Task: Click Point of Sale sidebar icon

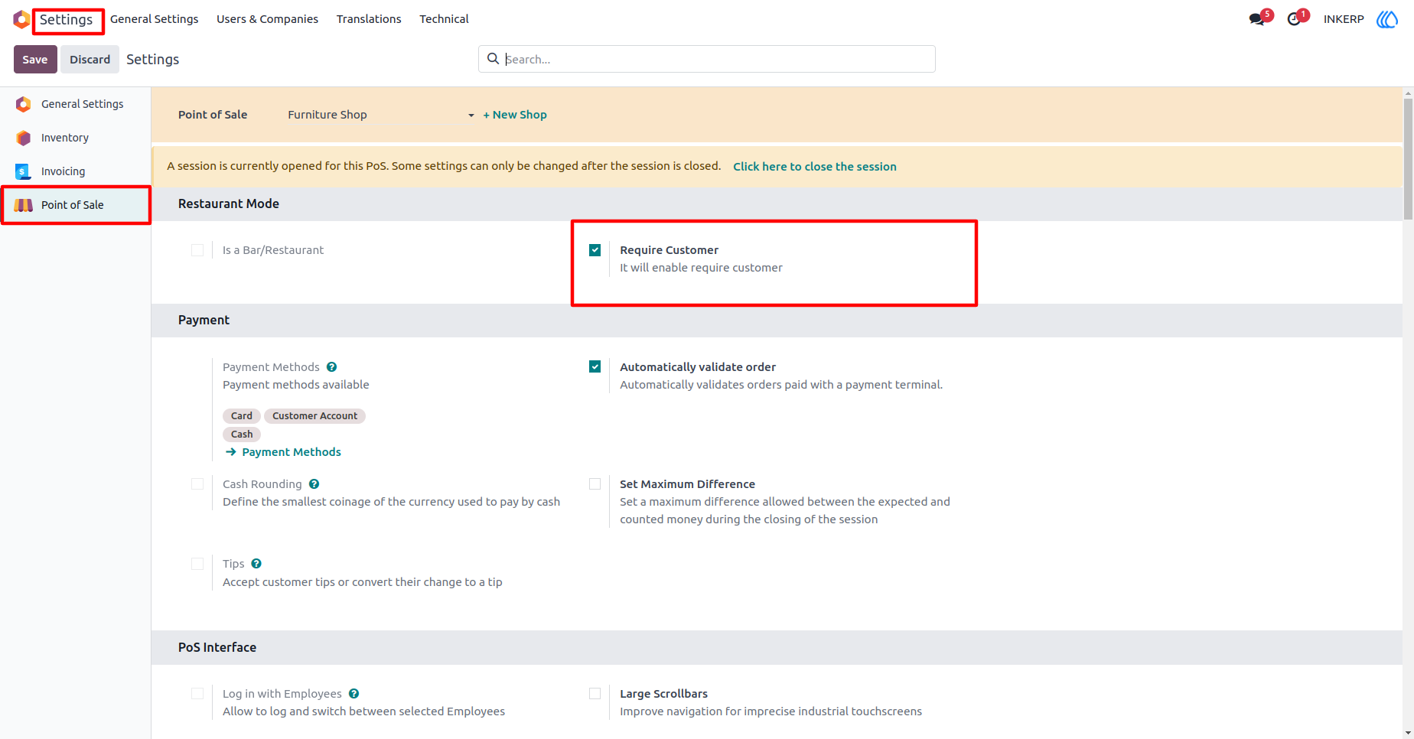Action: (x=24, y=205)
